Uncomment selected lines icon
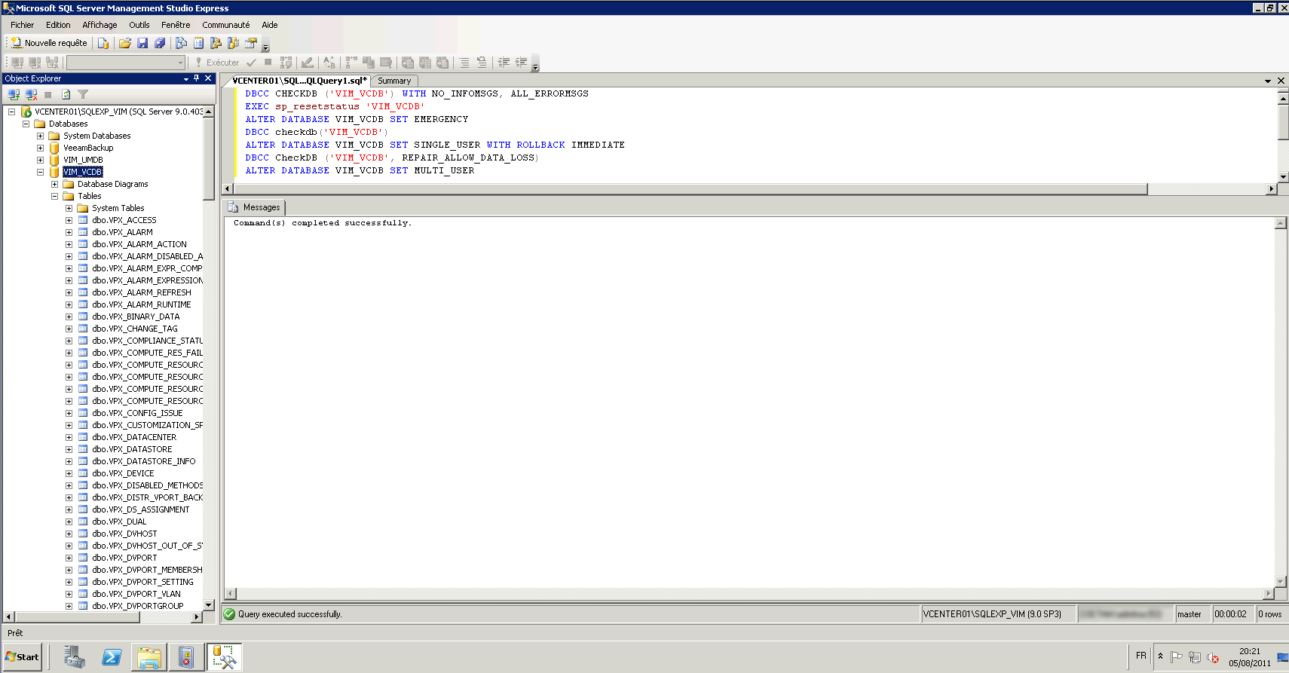The height and width of the screenshot is (673, 1289). (x=482, y=63)
